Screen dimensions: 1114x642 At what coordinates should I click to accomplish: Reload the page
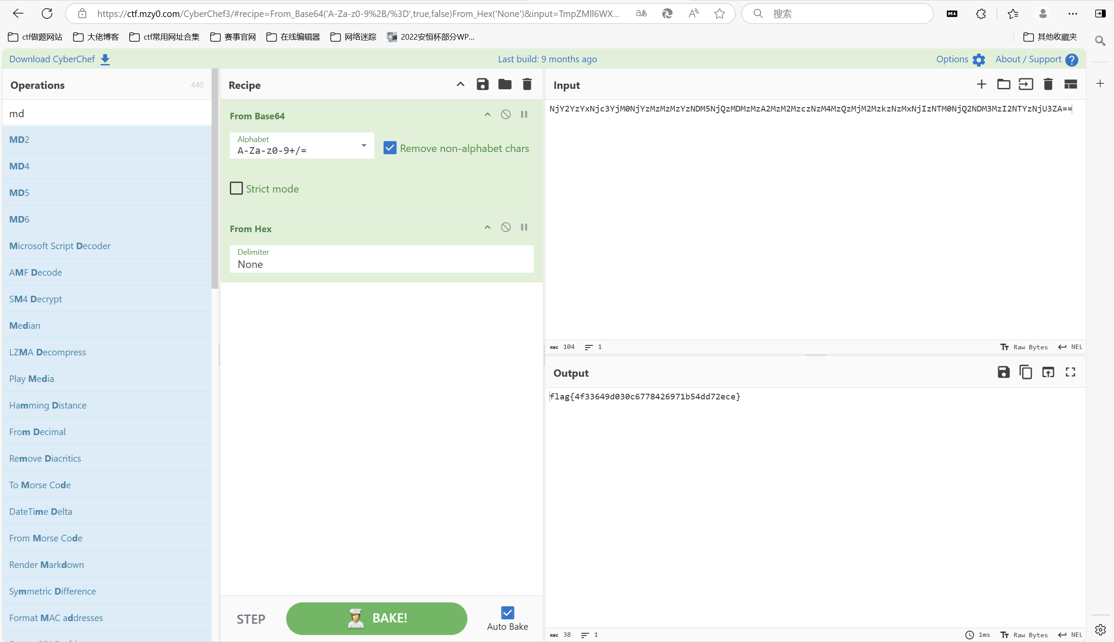point(47,13)
